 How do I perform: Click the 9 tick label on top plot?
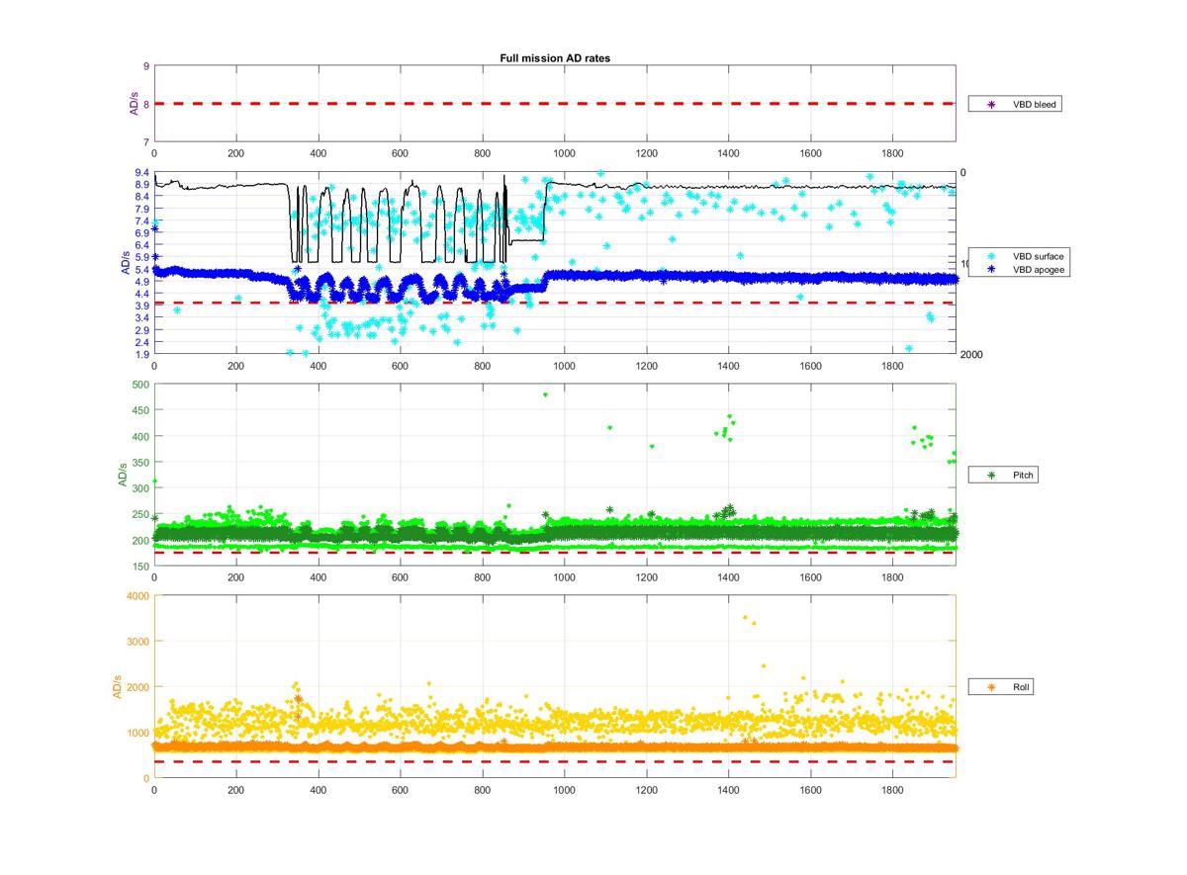tap(146, 66)
